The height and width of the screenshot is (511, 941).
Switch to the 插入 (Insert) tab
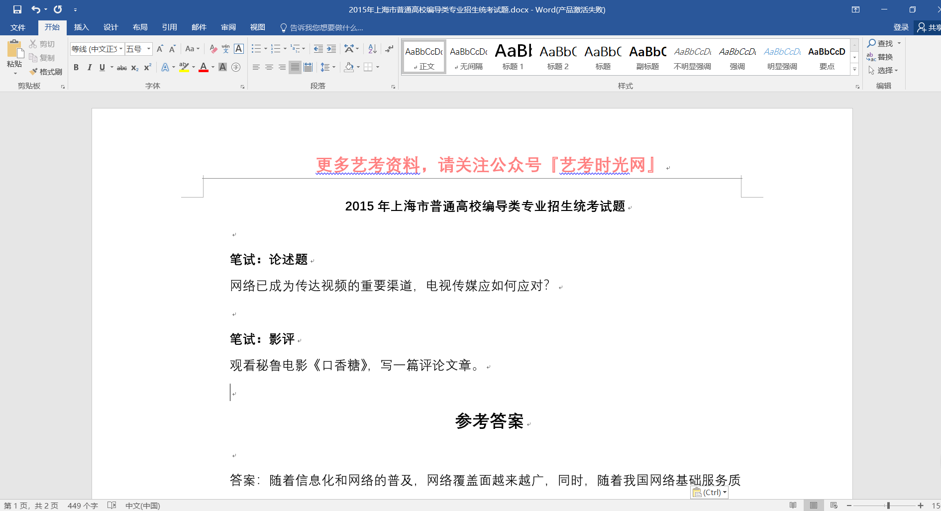[x=81, y=27]
